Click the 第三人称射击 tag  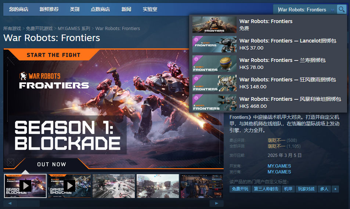click(266, 189)
